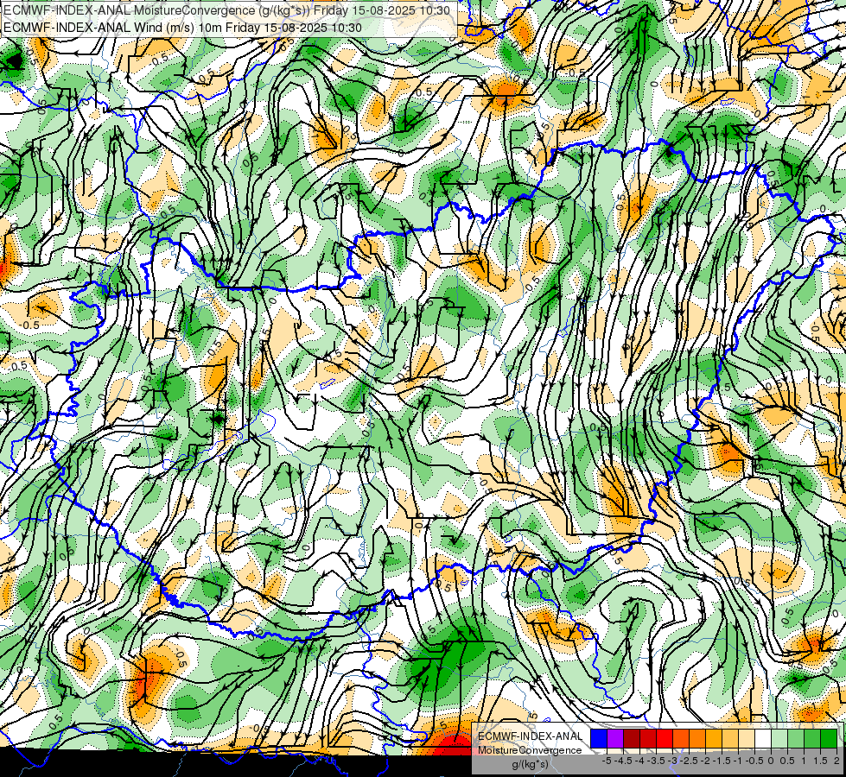The width and height of the screenshot is (846, 777).
Task: Click the -5 tick value on the legend
Action: click(x=607, y=761)
